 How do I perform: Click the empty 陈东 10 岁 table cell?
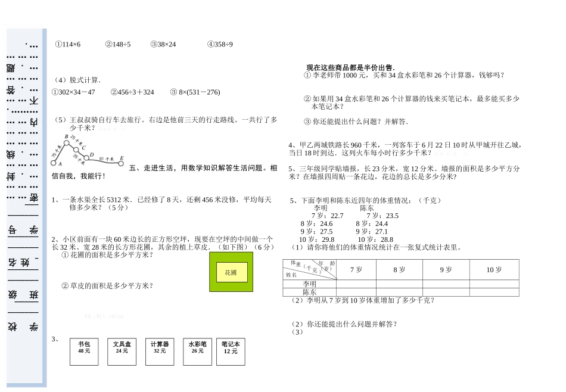494,293
